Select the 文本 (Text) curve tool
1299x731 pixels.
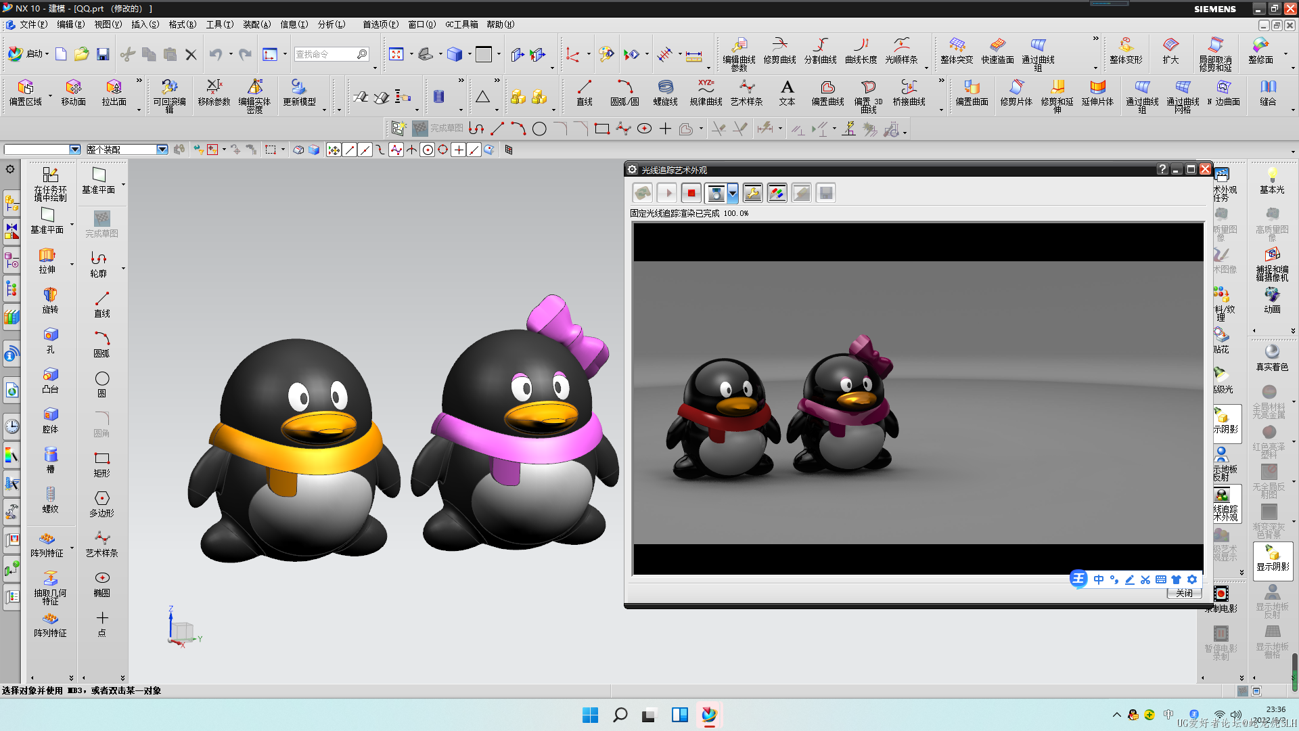(787, 93)
